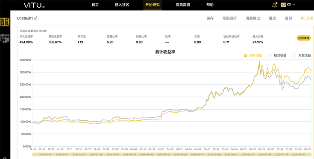314x159 pixels.
Task: Go to 首页 tab
Action: [95, 5]
